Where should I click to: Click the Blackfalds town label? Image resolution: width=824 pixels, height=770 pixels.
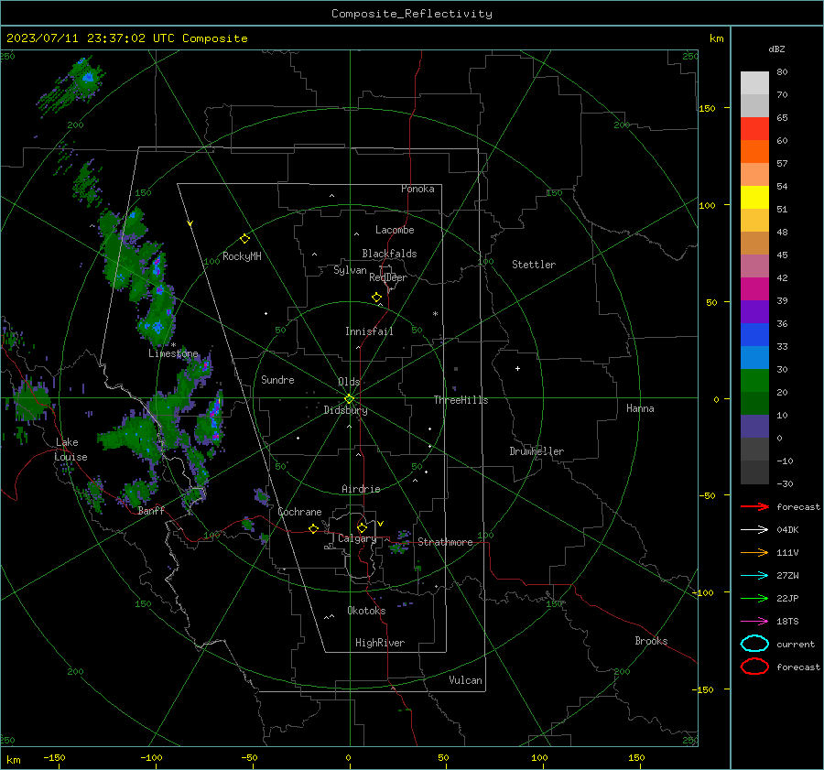(x=389, y=254)
